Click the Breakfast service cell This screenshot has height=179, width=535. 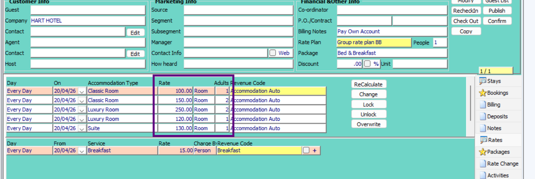(x=122, y=150)
